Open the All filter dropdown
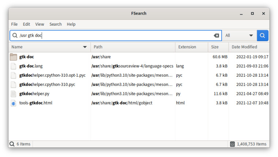The image size is (278, 157). 239,36
